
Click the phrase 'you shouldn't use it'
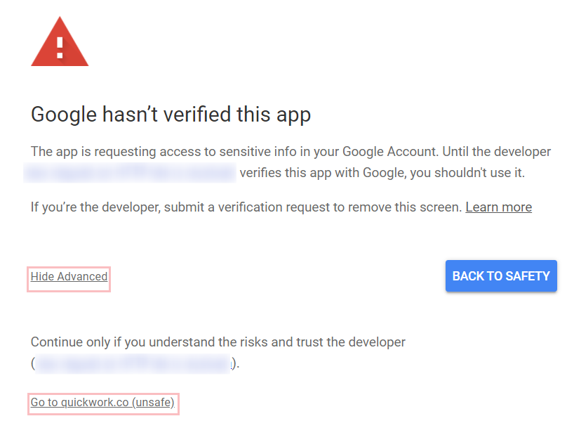pyautogui.click(x=467, y=173)
